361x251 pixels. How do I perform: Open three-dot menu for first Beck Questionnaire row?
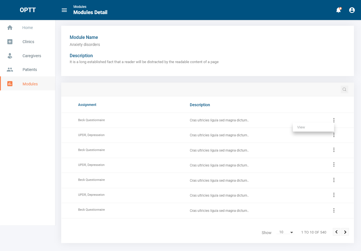point(334,120)
